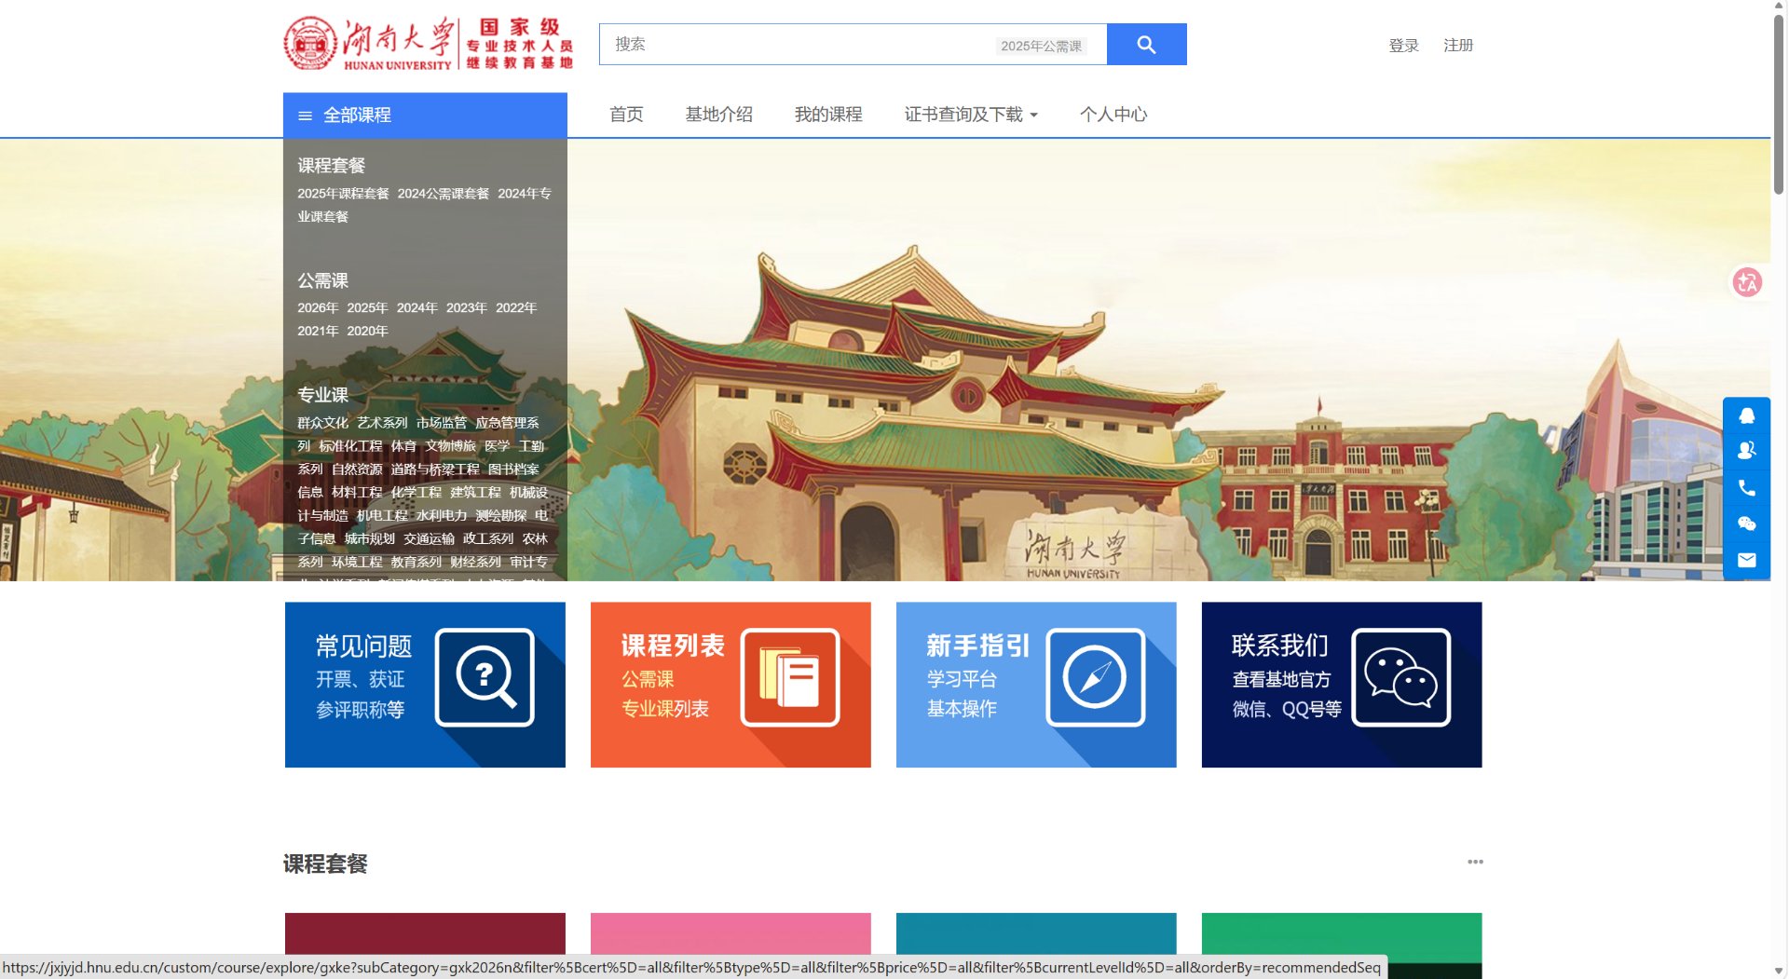The height and width of the screenshot is (979, 1789).
Task: Click the customer service person icon
Action: pos(1747,451)
